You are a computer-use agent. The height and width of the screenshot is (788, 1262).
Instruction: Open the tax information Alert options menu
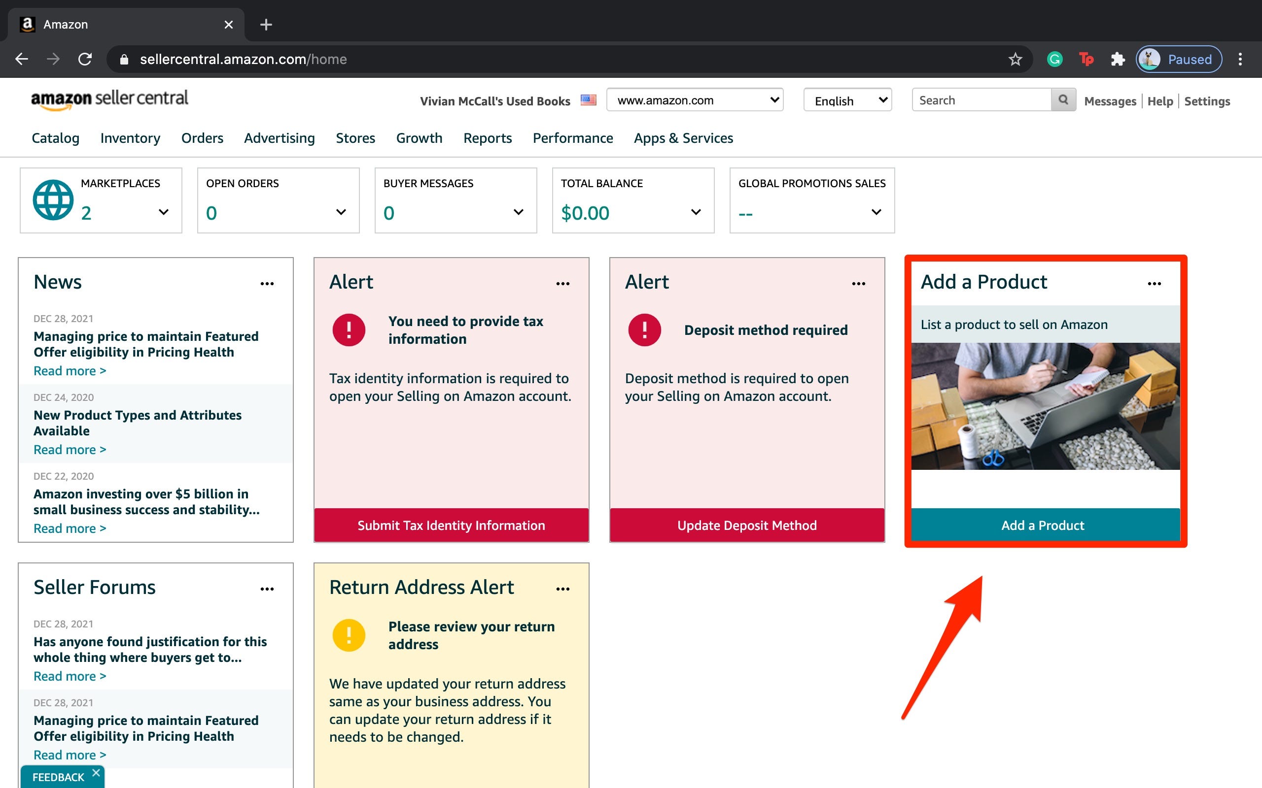(x=562, y=284)
